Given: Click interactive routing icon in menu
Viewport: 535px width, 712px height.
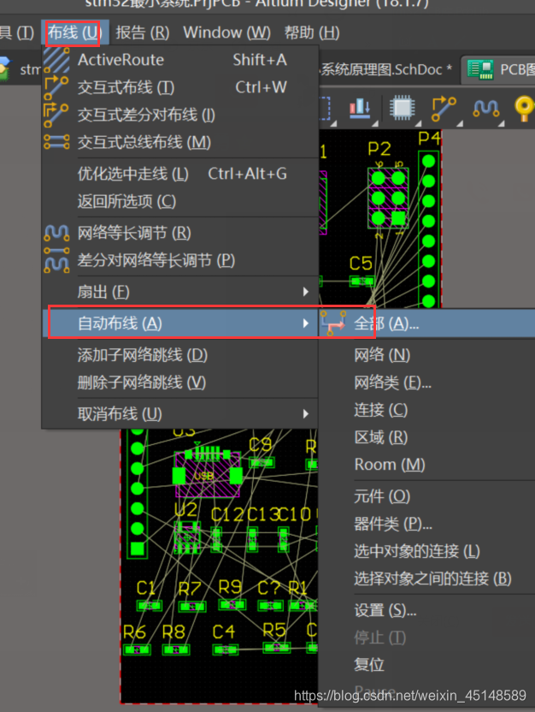Looking at the screenshot, I should 56,87.
